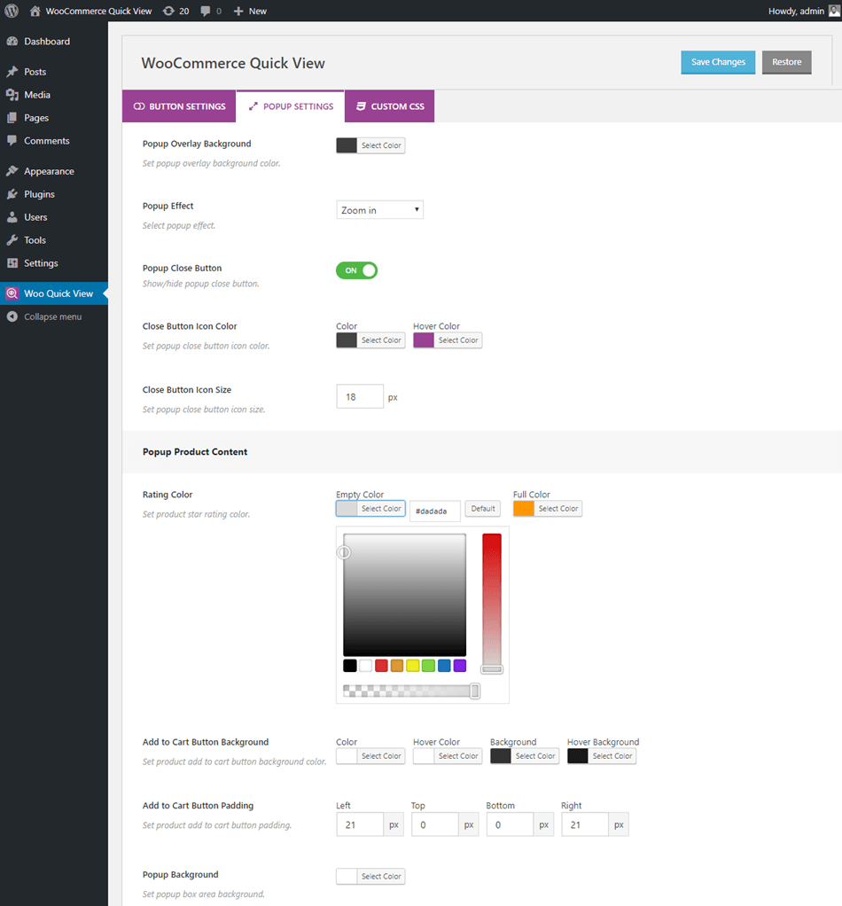Click Select Color for Popup Background
The width and height of the screenshot is (842, 906).
[381, 877]
